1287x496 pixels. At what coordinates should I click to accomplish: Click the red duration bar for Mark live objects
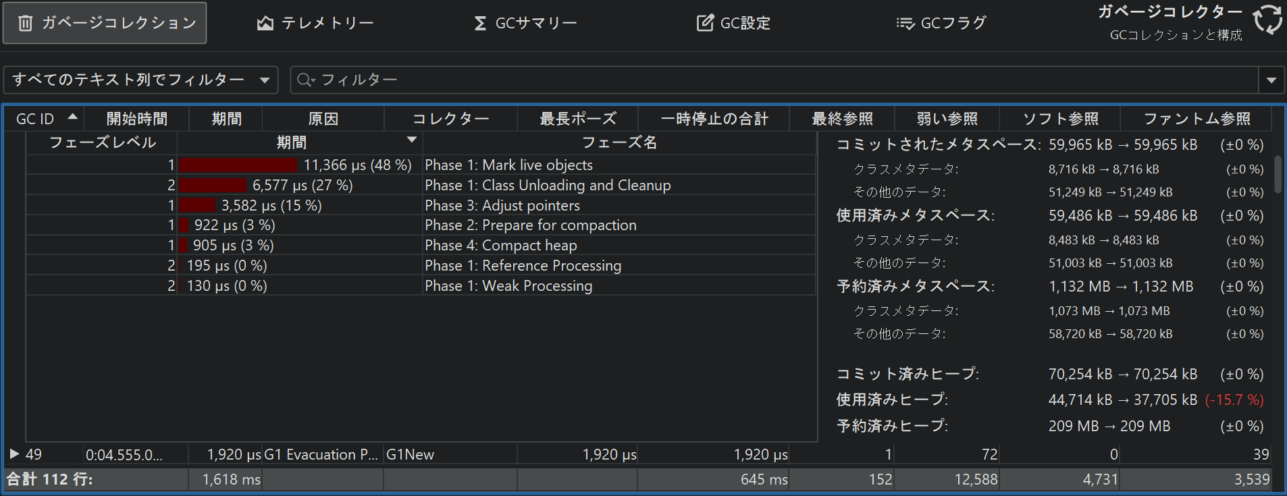point(238,165)
